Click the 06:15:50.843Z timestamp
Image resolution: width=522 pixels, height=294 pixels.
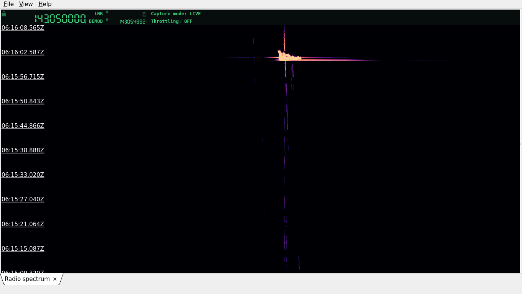pos(23,101)
